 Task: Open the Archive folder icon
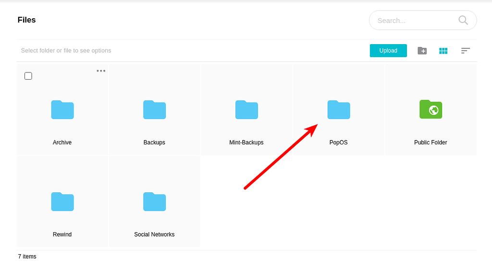pyautogui.click(x=62, y=109)
